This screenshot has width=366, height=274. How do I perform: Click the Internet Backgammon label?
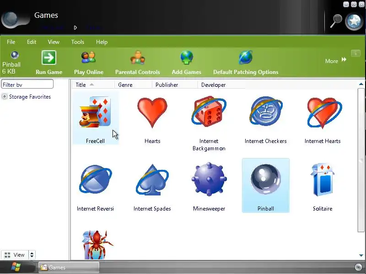209,145
